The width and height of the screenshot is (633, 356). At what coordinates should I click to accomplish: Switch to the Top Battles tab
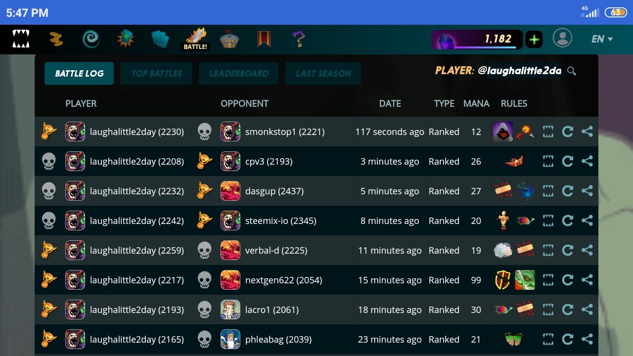click(x=156, y=73)
